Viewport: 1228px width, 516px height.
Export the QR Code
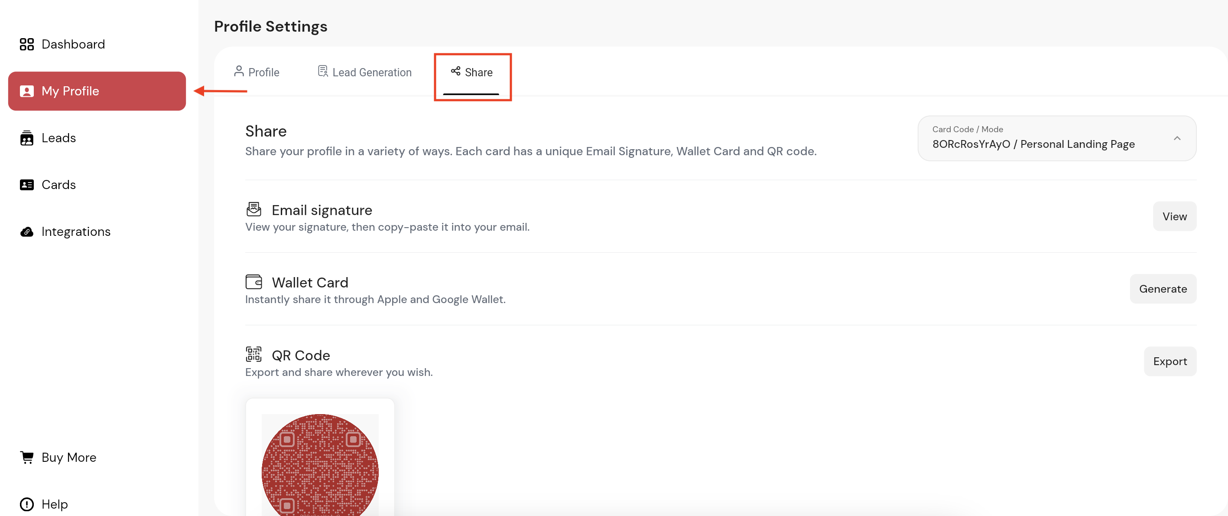1170,362
